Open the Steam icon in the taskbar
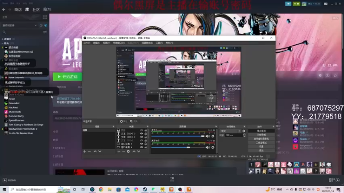This screenshot has height=193, width=344. (x=145, y=190)
